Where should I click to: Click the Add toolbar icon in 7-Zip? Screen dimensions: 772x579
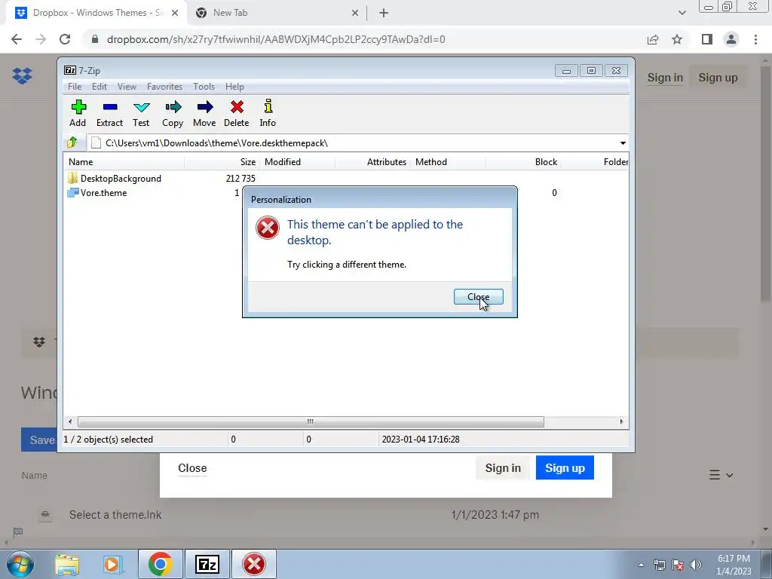[x=78, y=113]
